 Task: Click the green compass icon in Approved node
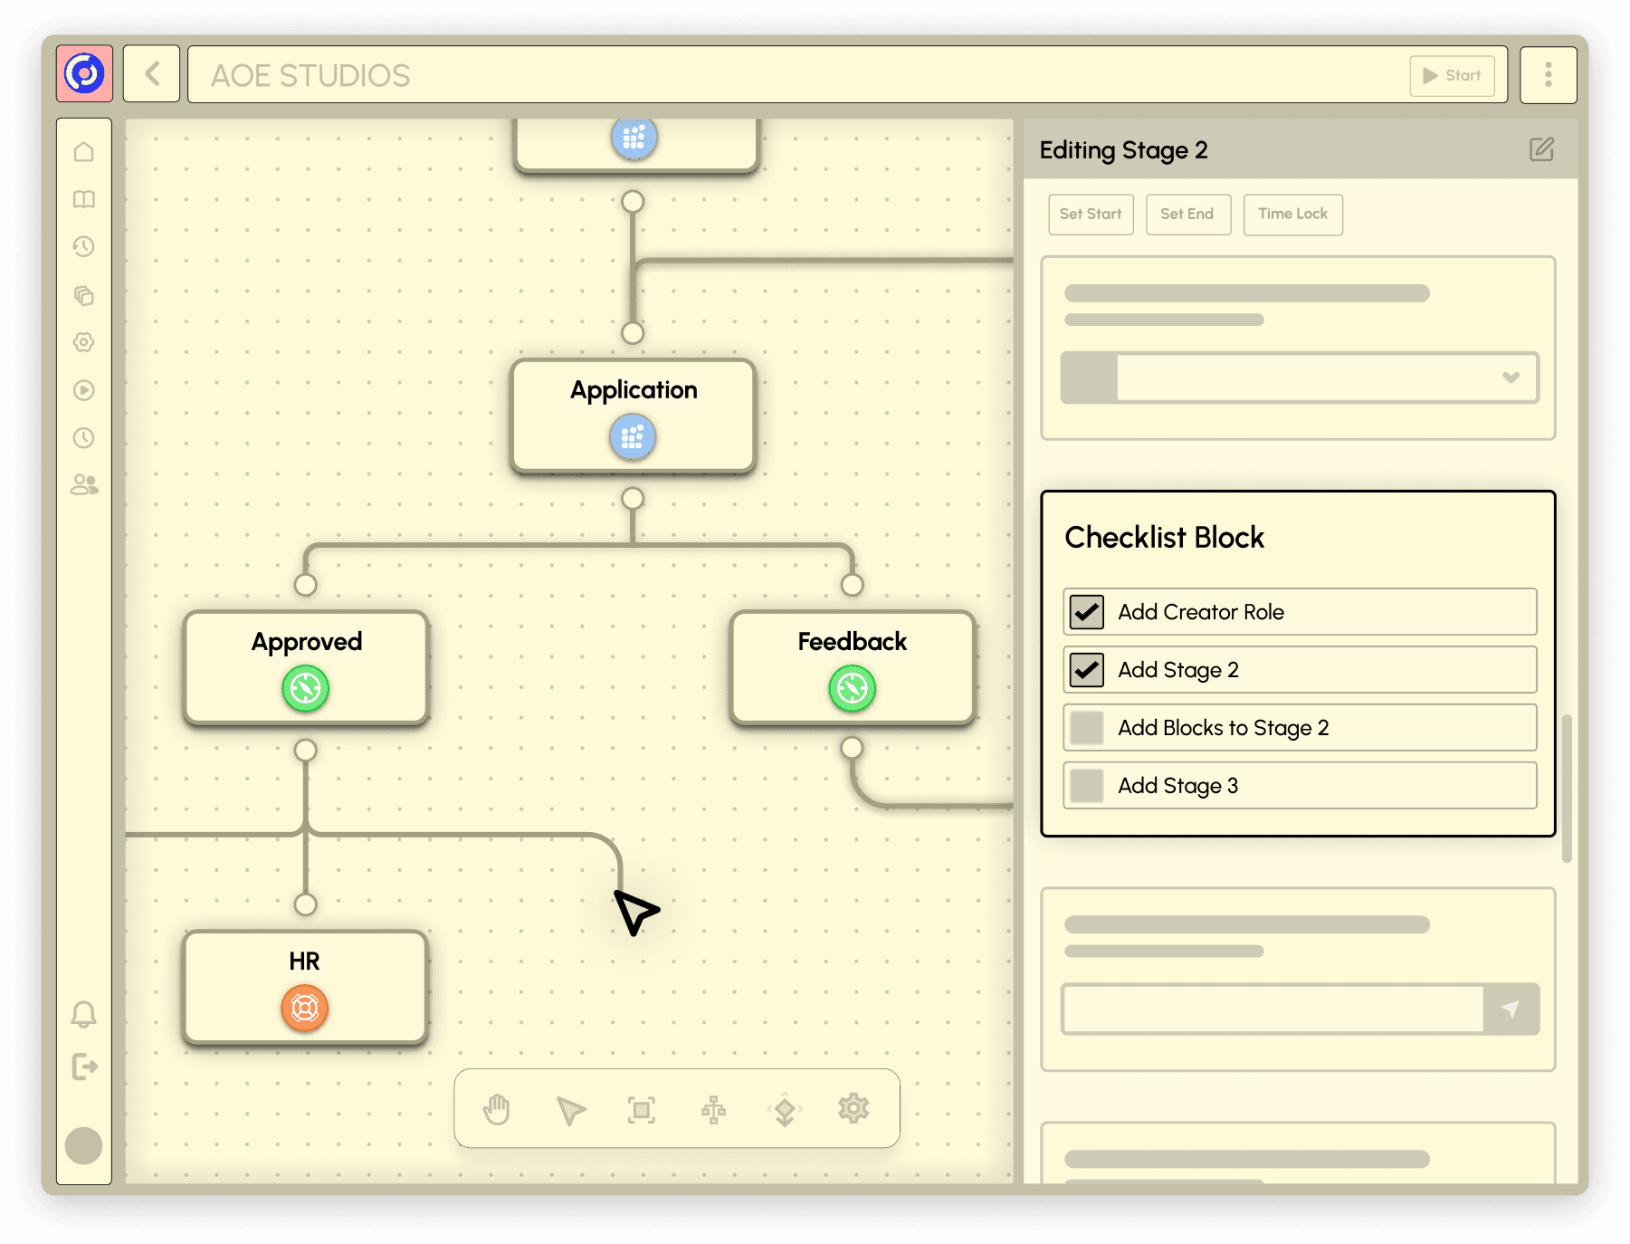point(305,688)
